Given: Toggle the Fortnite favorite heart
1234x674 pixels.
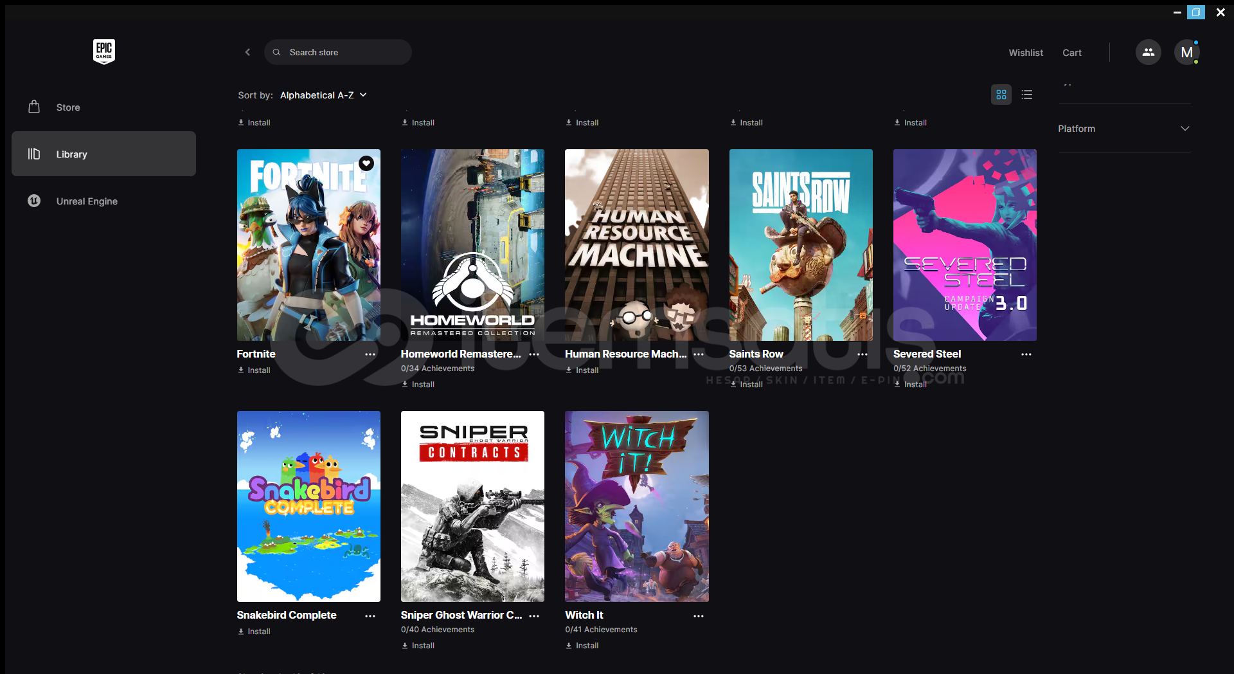Looking at the screenshot, I should (x=366, y=163).
